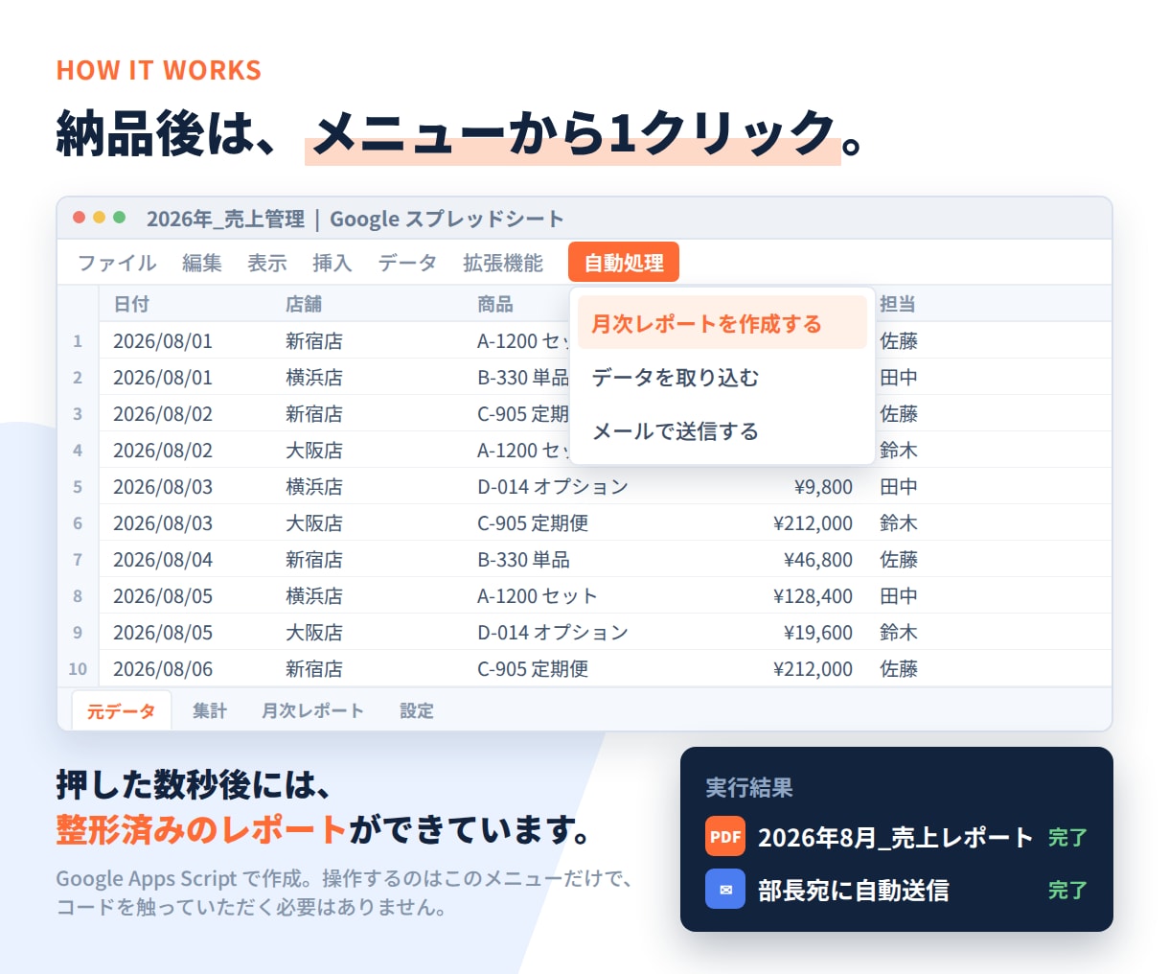Select row number 1 header
Screen dimensions: 1169x974
[78, 340]
